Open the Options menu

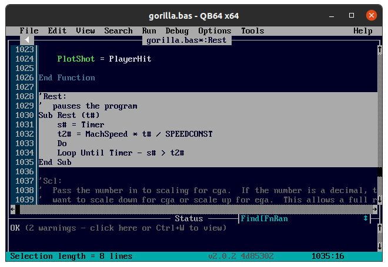pyautogui.click(x=215, y=31)
